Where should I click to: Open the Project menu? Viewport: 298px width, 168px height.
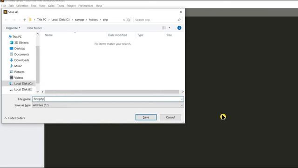pyautogui.click(x=71, y=6)
